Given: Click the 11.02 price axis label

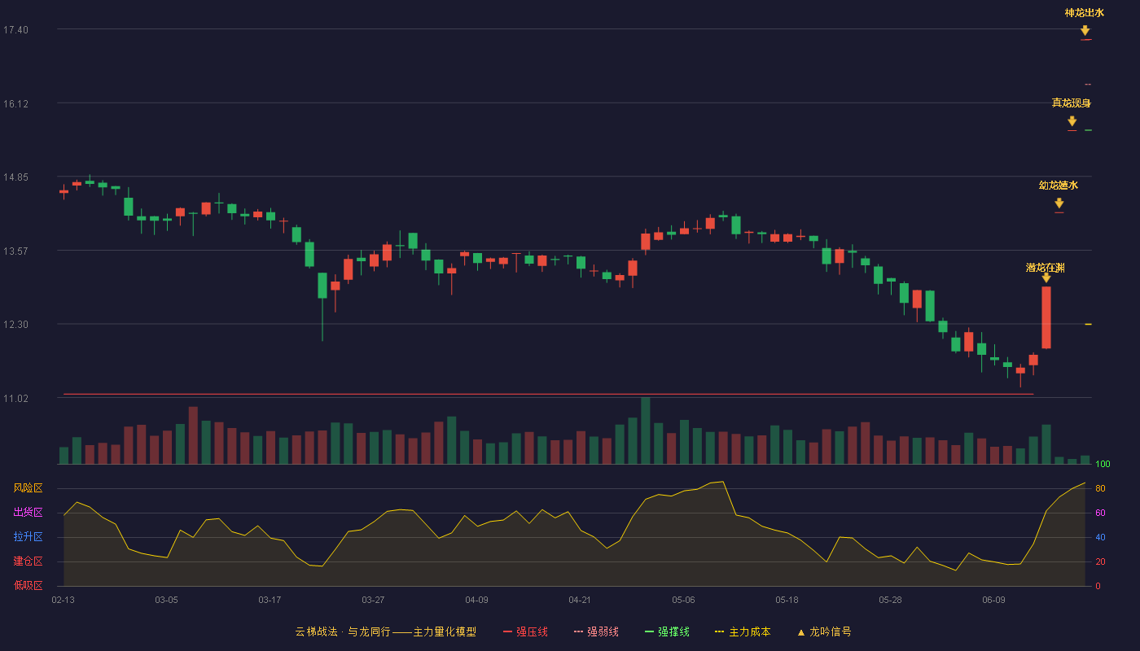Looking at the screenshot, I should (x=15, y=399).
